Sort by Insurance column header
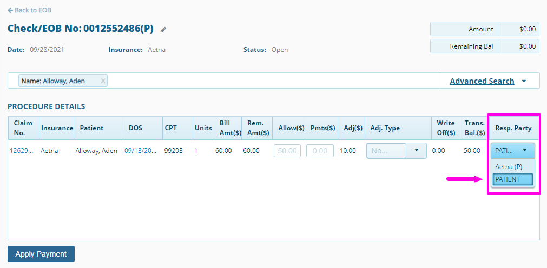Image resolution: width=547 pixels, height=268 pixels. point(57,128)
